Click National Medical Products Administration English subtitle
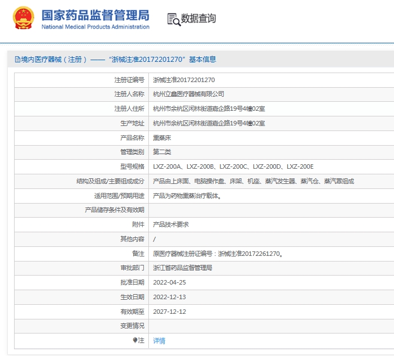This screenshot has height=356, width=394. pyautogui.click(x=96, y=27)
